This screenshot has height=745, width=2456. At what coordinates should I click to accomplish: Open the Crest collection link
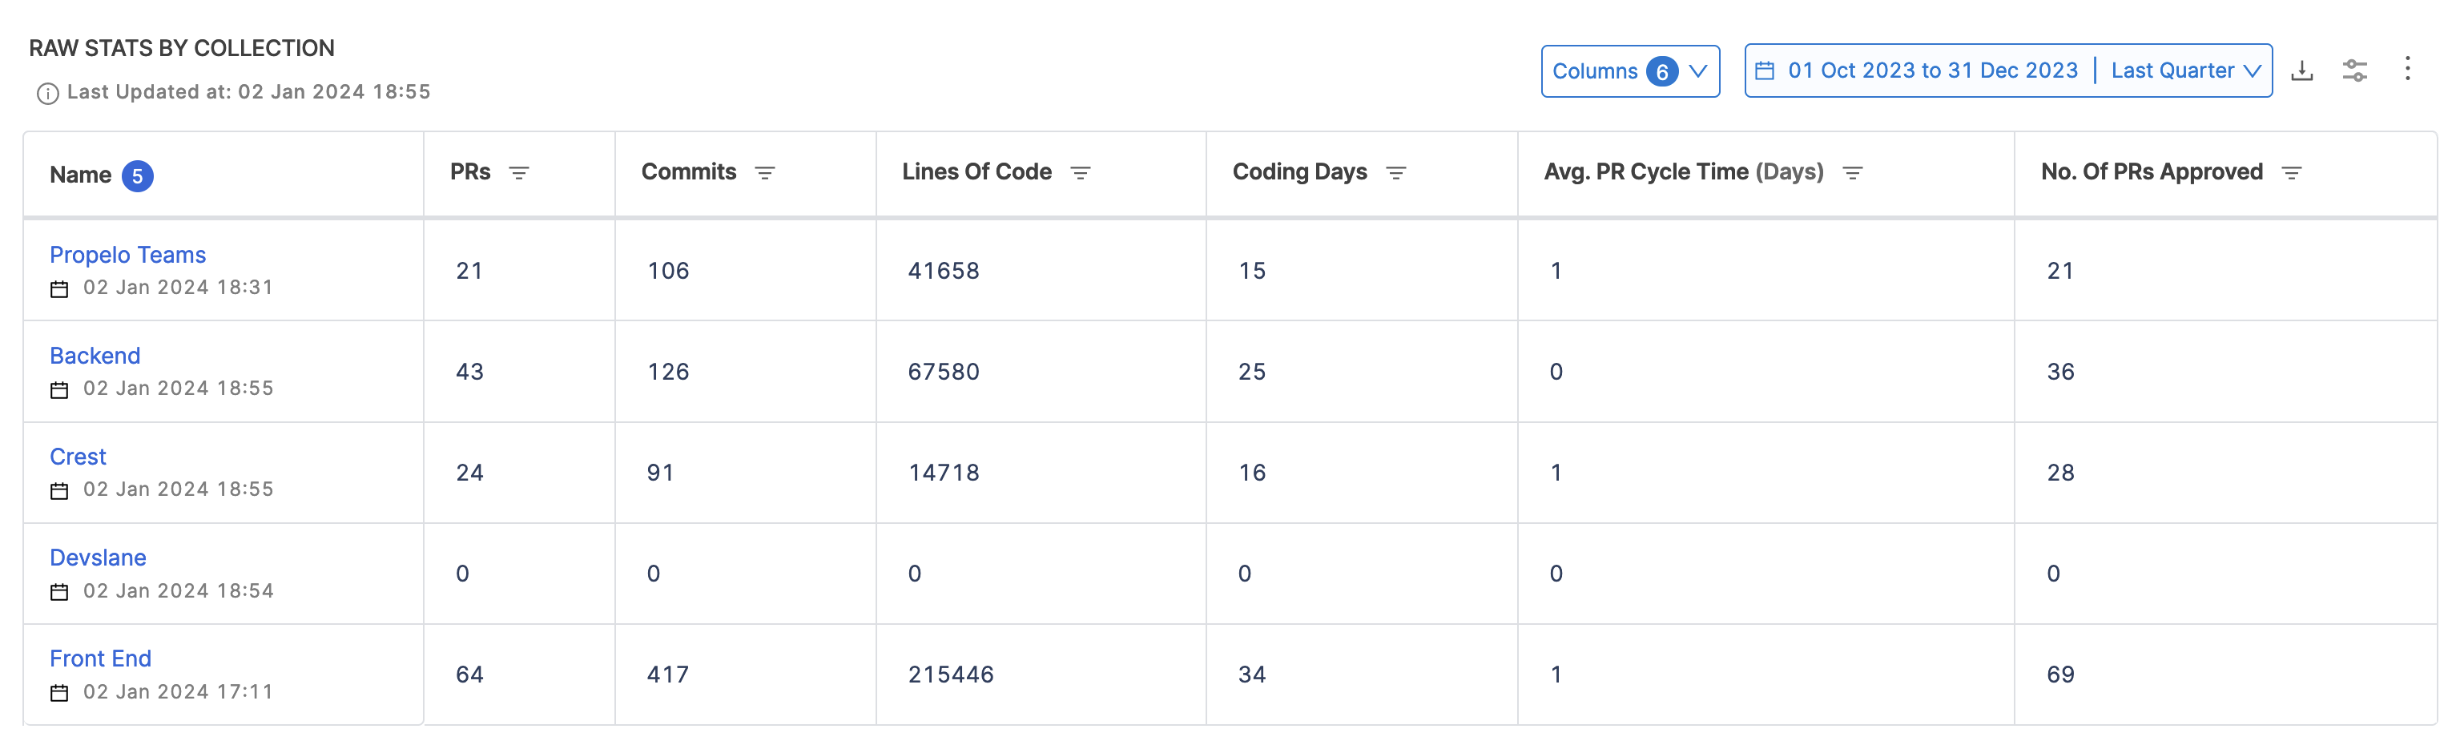(x=77, y=457)
